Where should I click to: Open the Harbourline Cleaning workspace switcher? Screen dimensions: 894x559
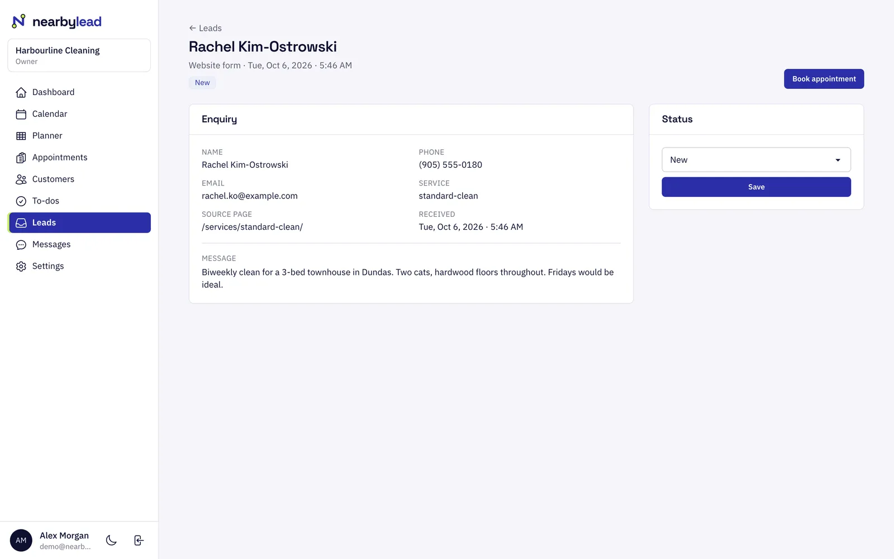pos(79,55)
